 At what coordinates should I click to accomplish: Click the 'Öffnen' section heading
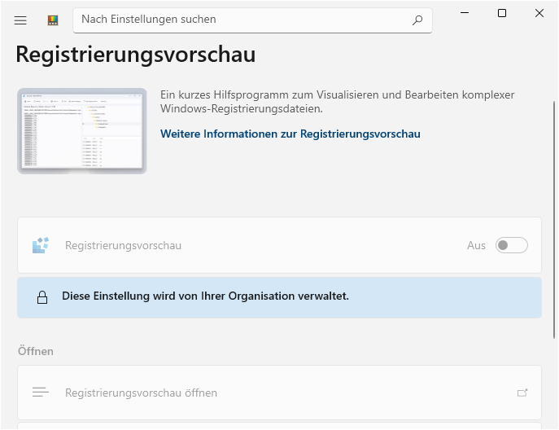(x=36, y=351)
